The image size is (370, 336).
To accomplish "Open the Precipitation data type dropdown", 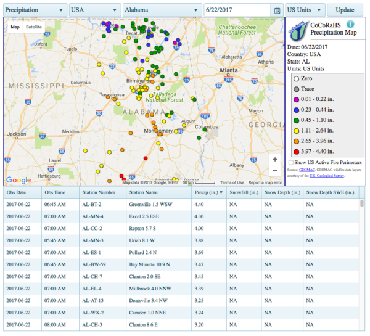I will coord(35,10).
